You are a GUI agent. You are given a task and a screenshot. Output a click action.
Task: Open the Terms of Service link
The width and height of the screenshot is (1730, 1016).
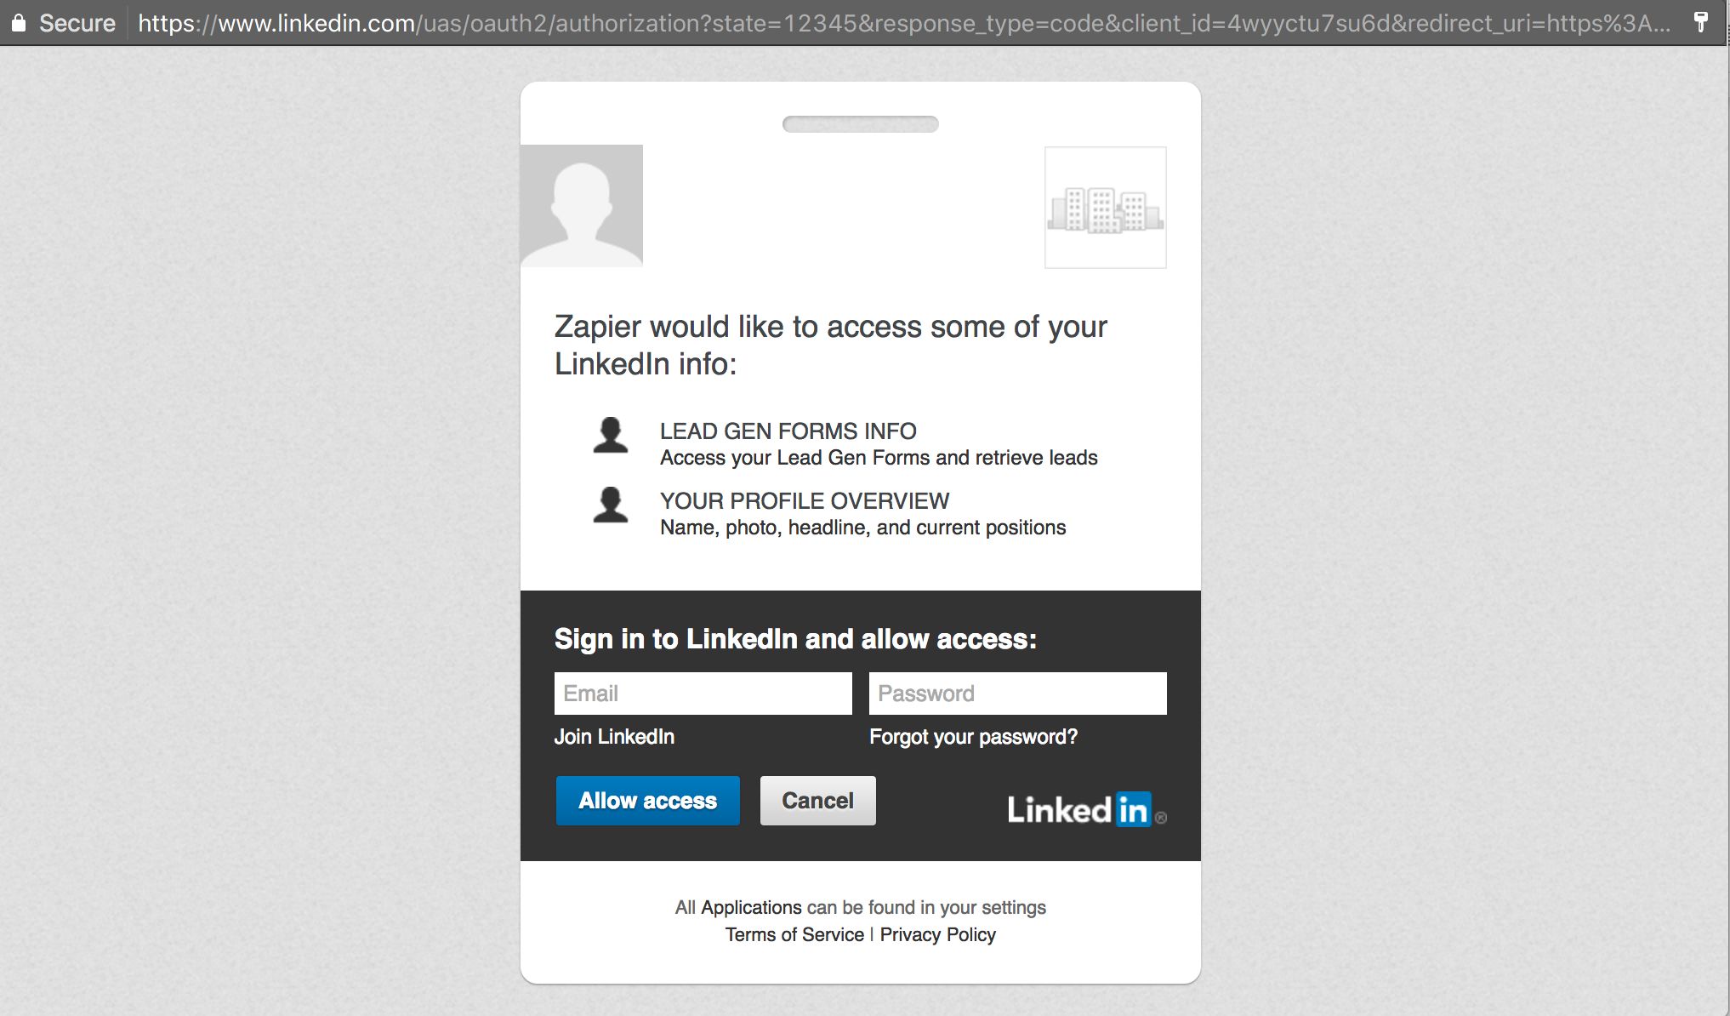click(794, 934)
